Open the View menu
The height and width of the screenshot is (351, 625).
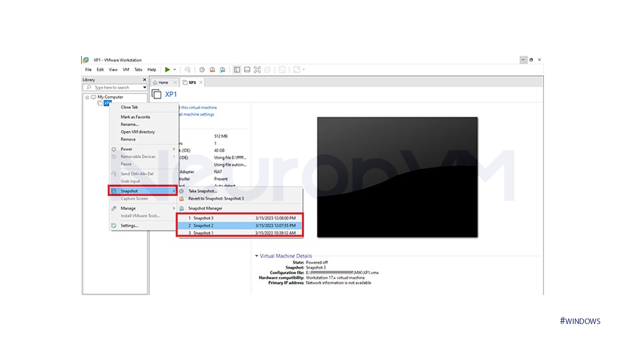(113, 70)
